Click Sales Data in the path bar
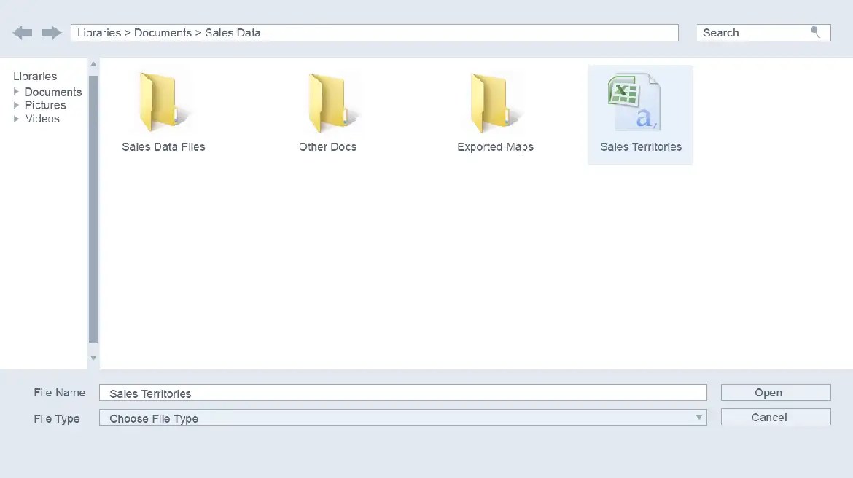Viewport: 853px width, 478px height. pos(233,33)
